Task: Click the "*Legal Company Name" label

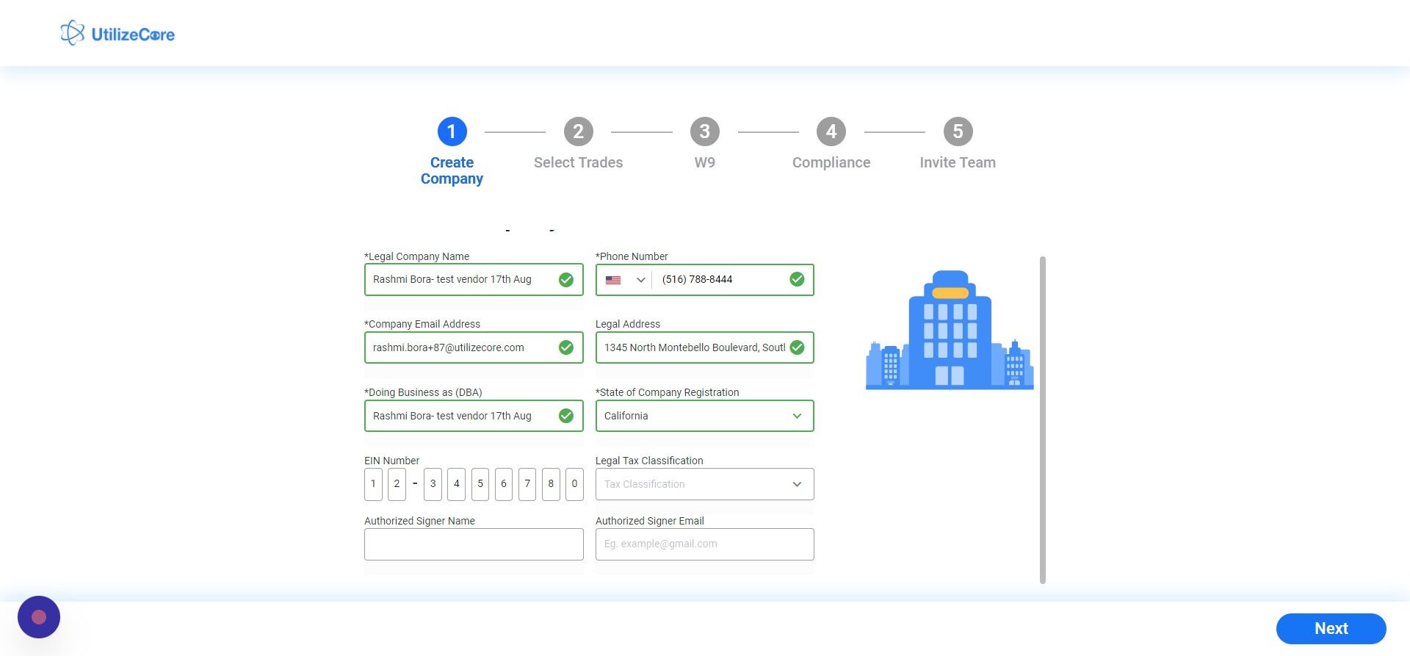Action: point(416,256)
